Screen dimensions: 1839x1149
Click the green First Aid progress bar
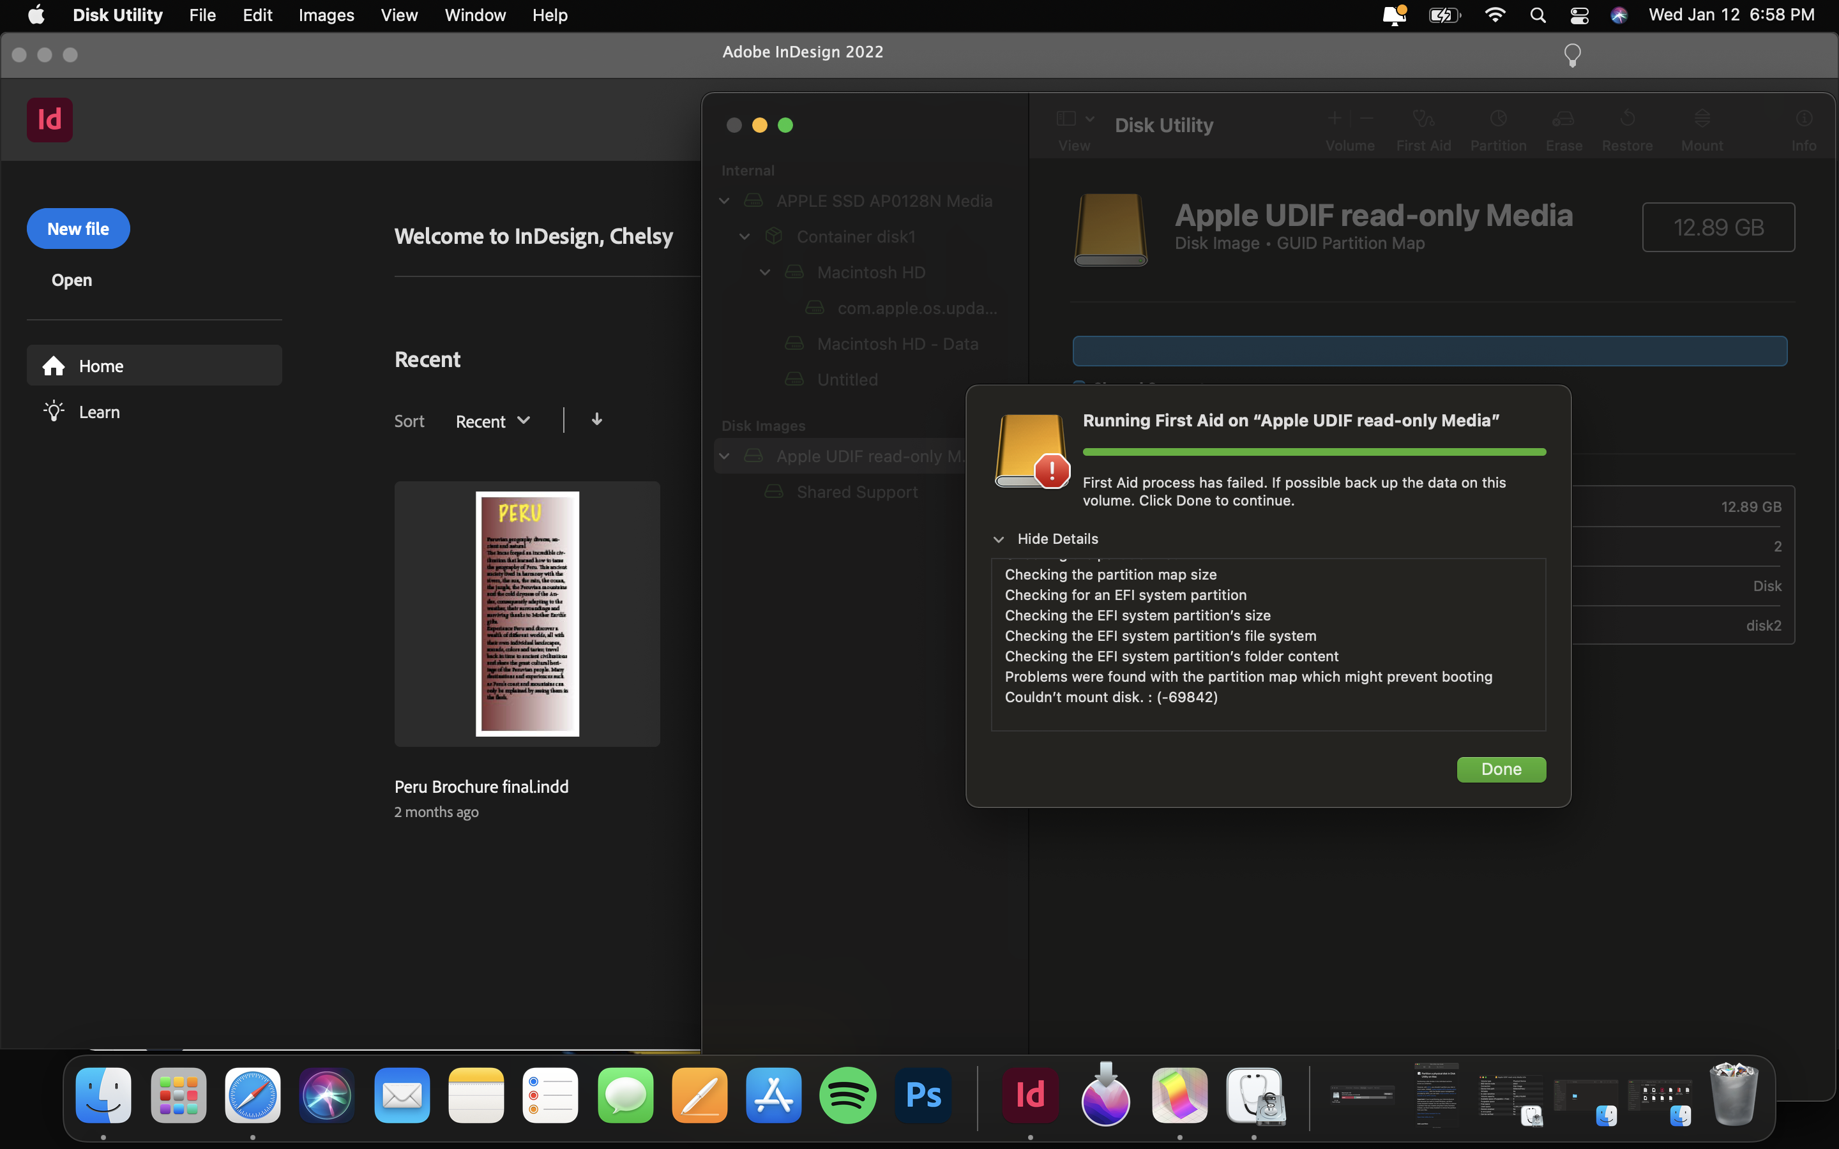pos(1313,451)
